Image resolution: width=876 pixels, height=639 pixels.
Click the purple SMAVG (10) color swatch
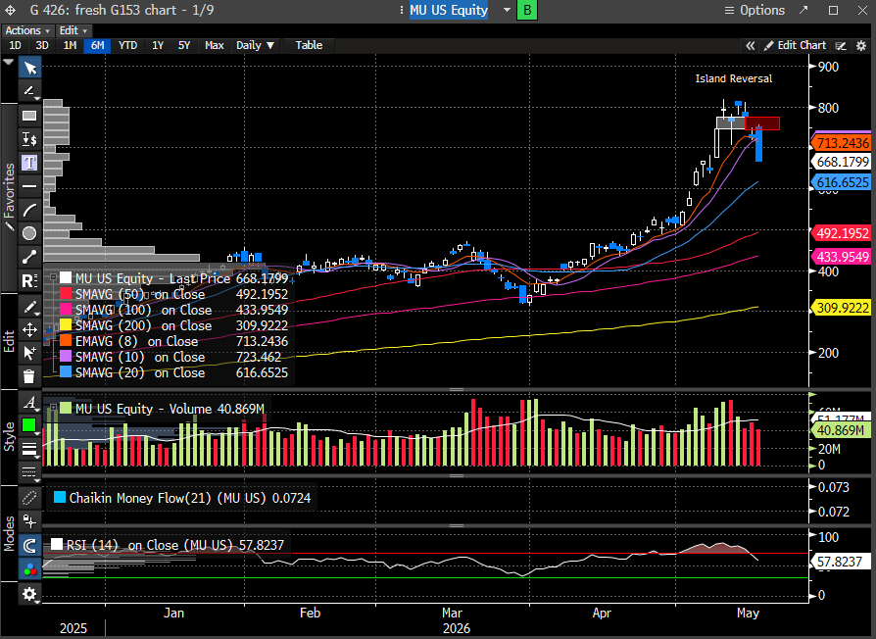[x=66, y=357]
